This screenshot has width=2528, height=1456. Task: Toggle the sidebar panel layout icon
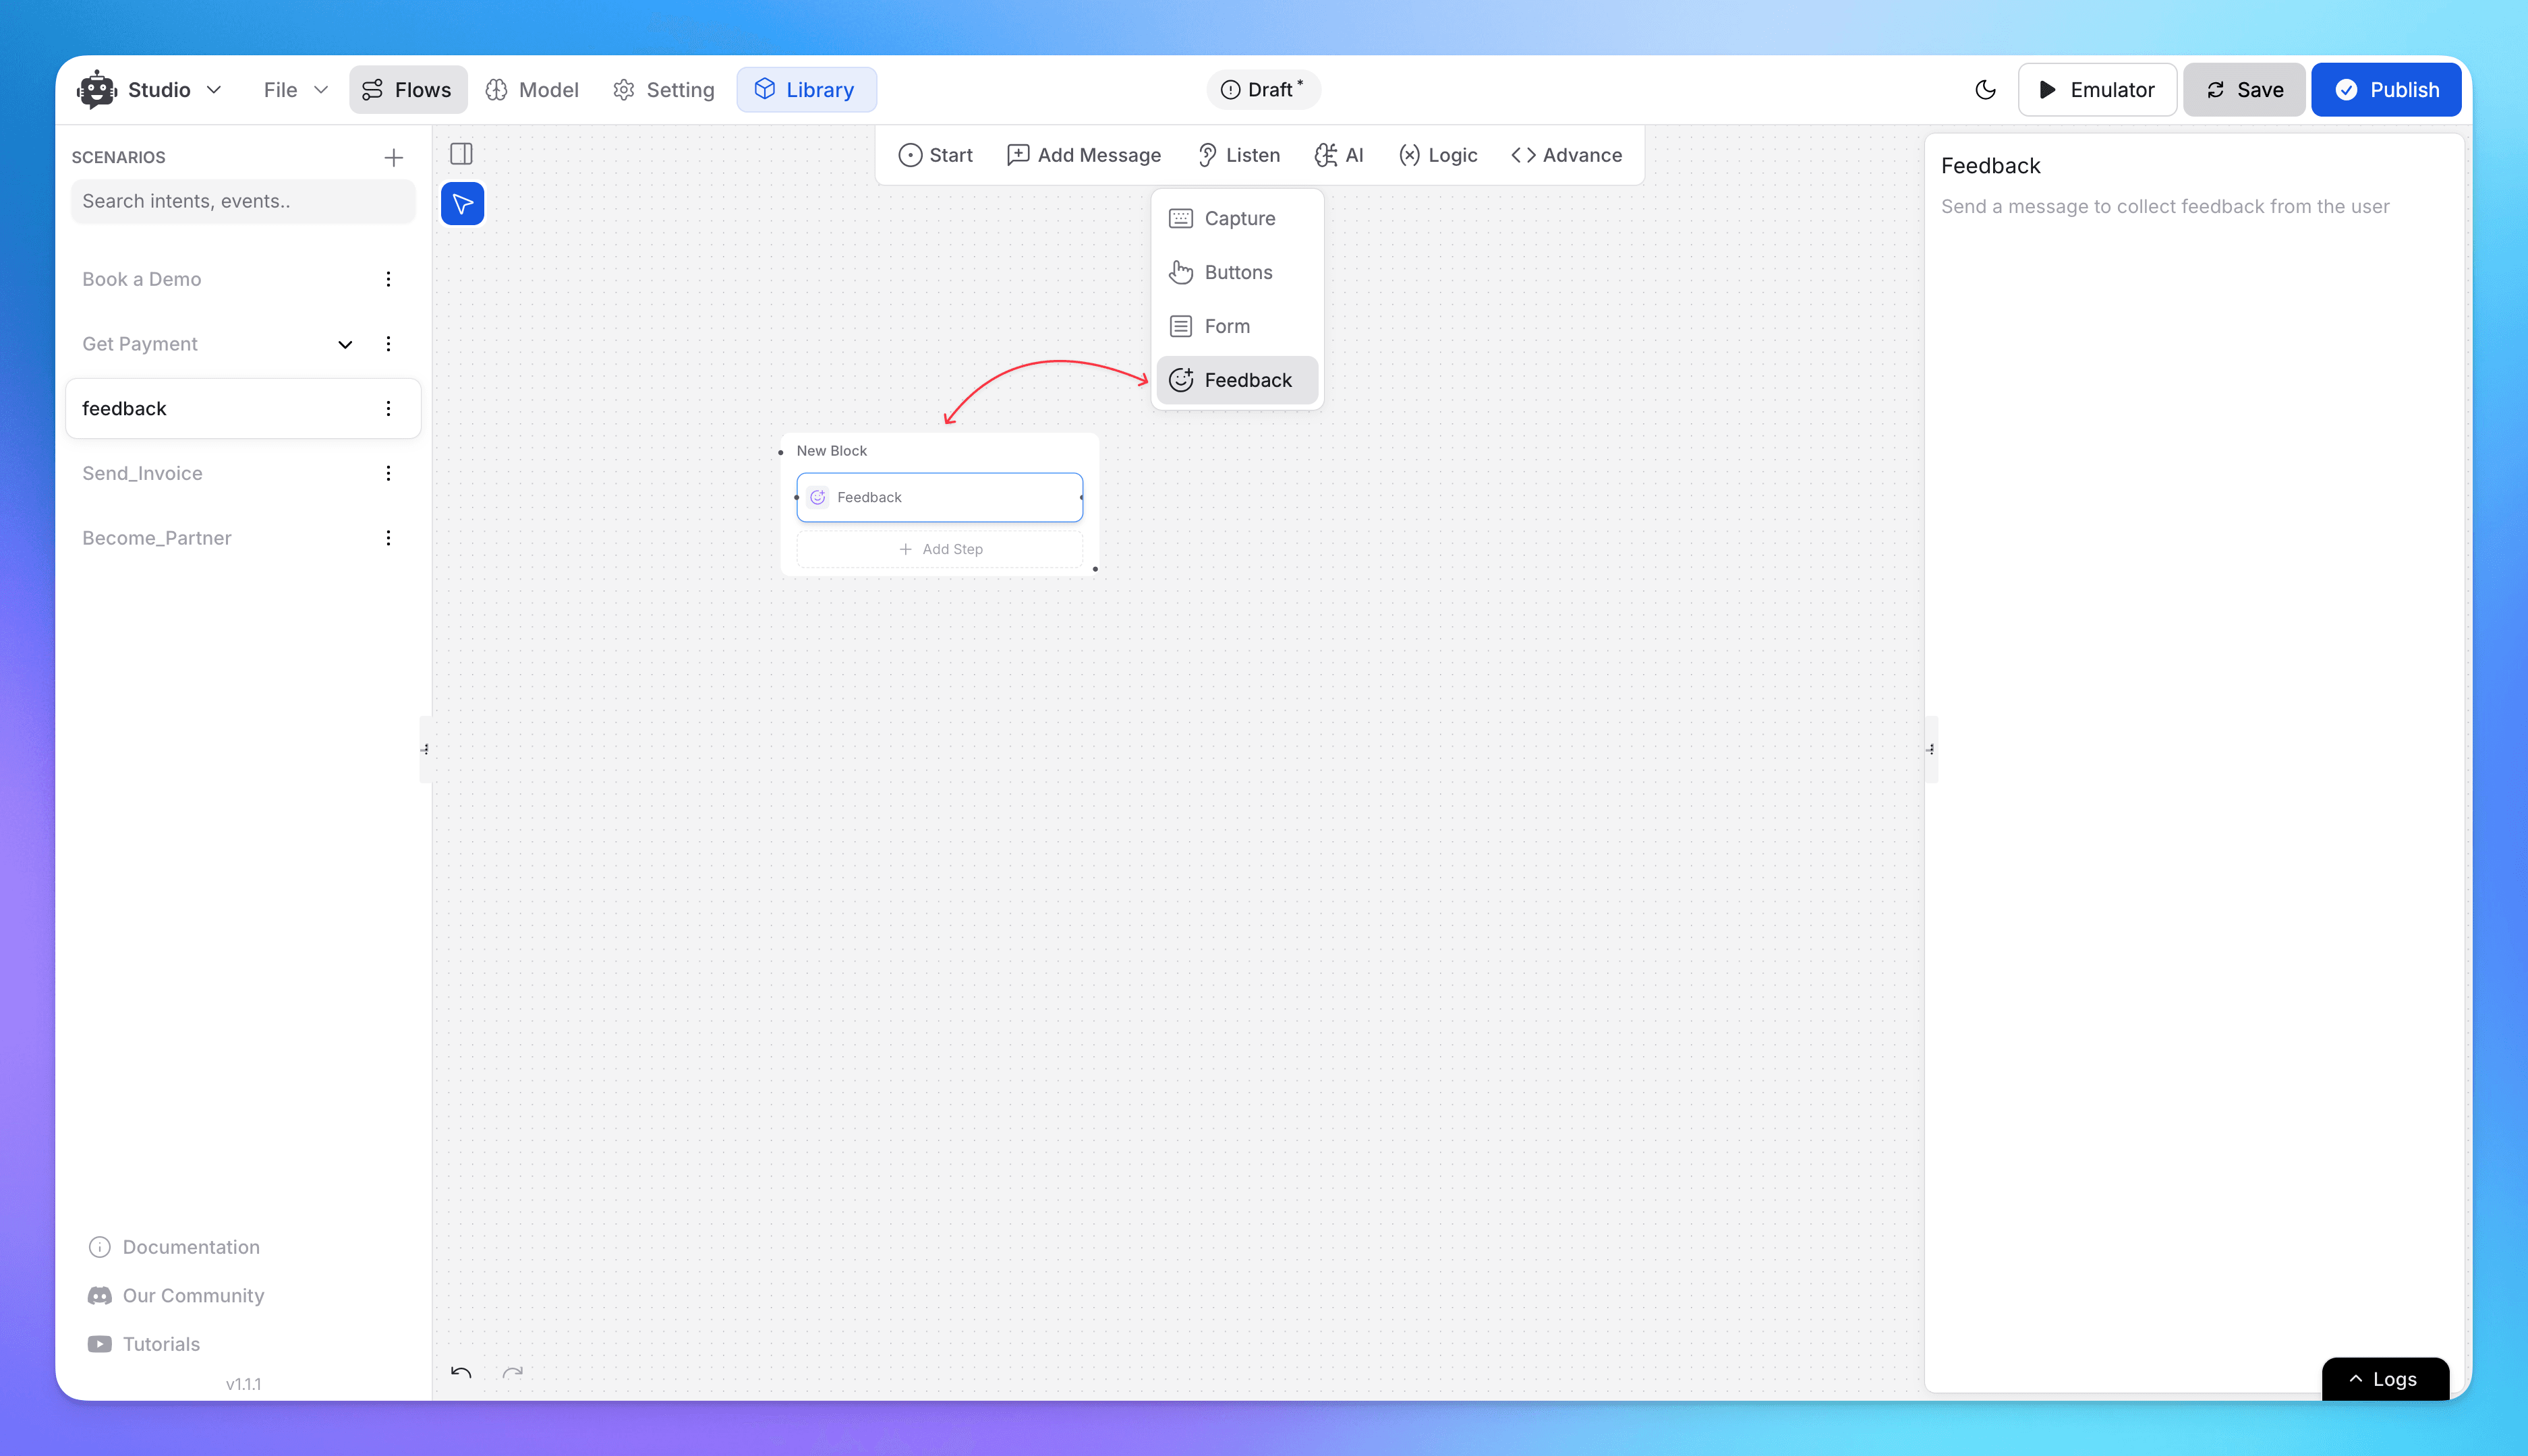click(x=461, y=154)
